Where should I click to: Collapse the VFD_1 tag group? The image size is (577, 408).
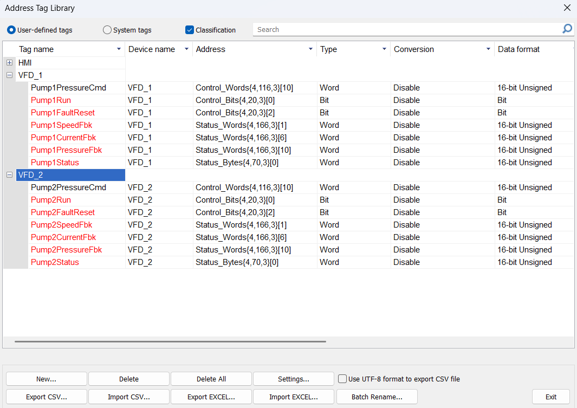(x=10, y=75)
